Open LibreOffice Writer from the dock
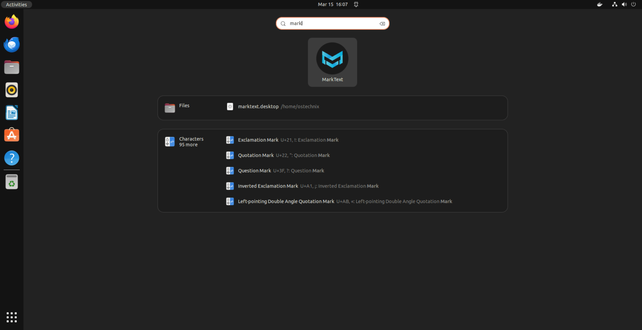642x330 pixels. click(x=11, y=112)
